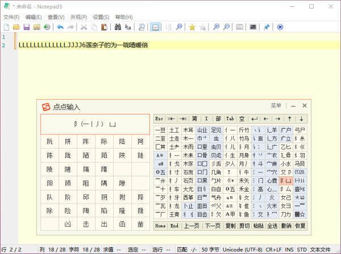This screenshot has width=341, height=254.
Task: Open the 帮助(H) menu
Action: tap(124, 17)
